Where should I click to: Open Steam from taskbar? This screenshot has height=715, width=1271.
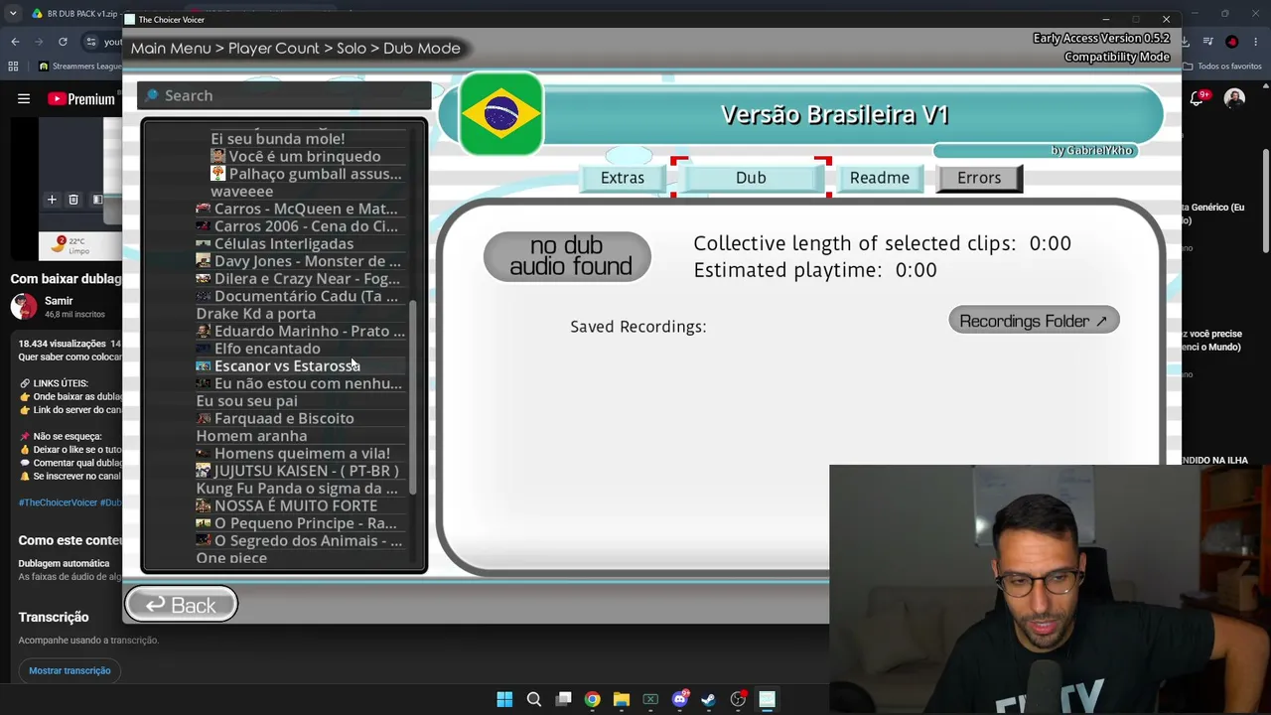[708, 700]
